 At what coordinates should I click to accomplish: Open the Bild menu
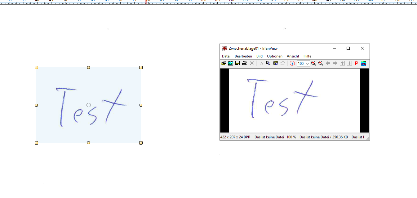click(x=259, y=56)
